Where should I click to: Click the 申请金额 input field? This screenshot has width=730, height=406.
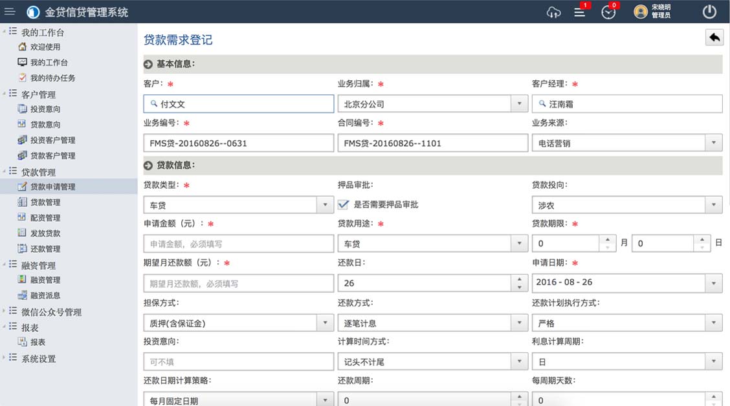click(238, 244)
